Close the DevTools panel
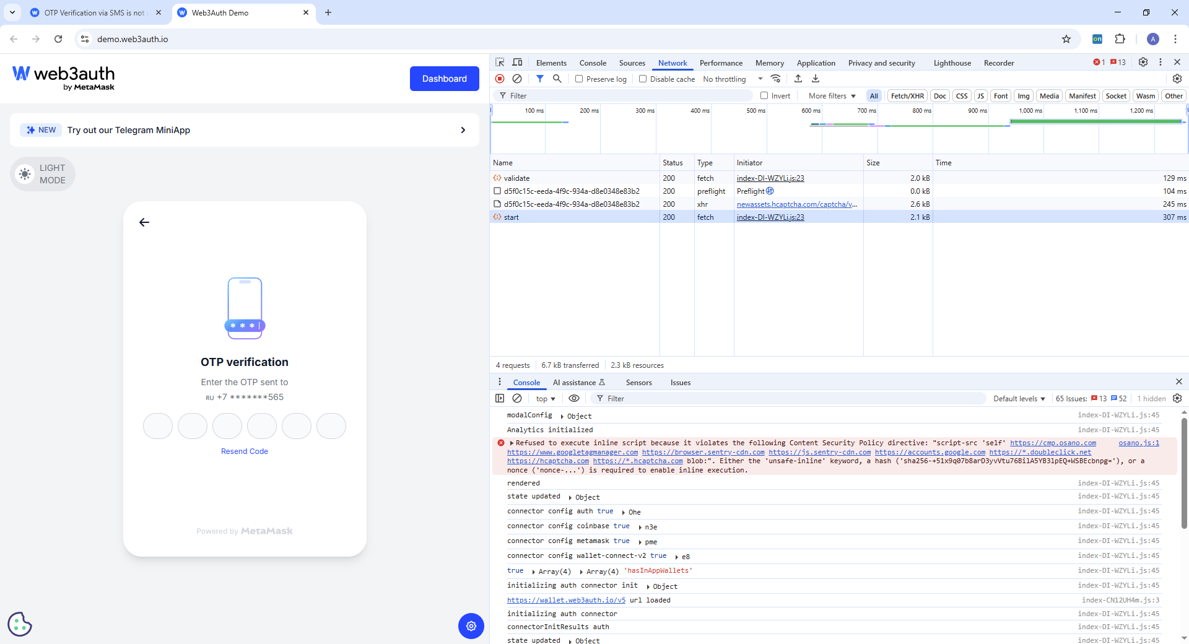The height and width of the screenshot is (644, 1189). pyautogui.click(x=1177, y=62)
